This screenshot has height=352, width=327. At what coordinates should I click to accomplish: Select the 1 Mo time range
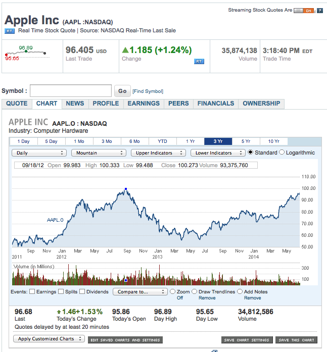79,141
